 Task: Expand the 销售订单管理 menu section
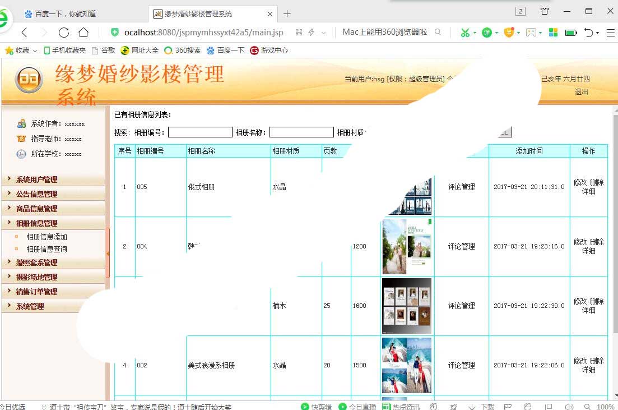[37, 292]
